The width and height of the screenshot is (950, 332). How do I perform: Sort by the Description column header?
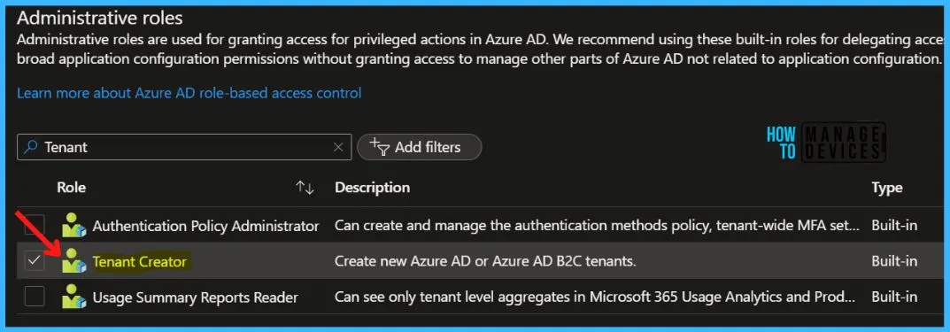pyautogui.click(x=372, y=188)
